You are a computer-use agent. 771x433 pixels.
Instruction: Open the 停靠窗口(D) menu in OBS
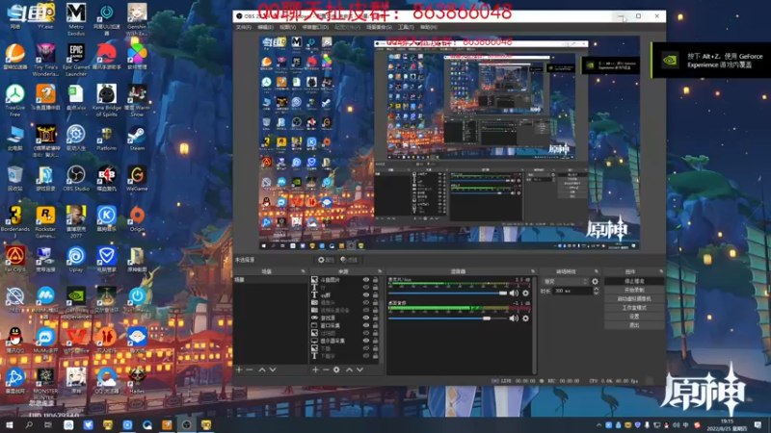click(x=315, y=27)
